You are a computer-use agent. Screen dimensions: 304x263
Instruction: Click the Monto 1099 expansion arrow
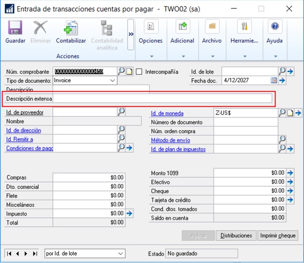tap(290, 173)
